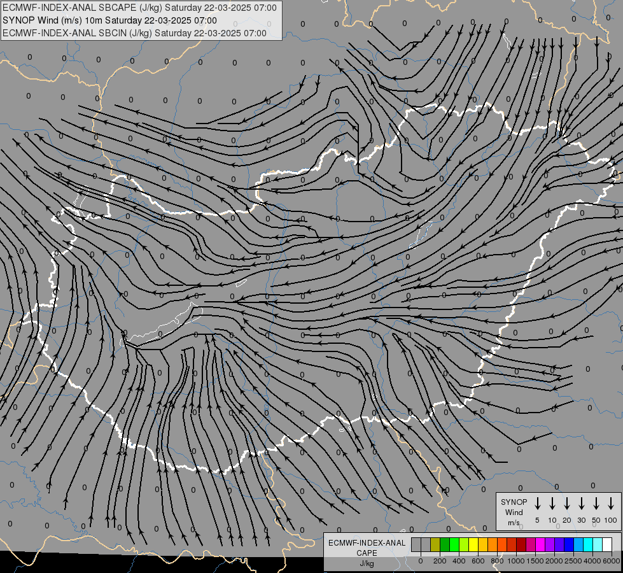Image resolution: width=623 pixels, height=573 pixels.
Task: Pick the dark maroon CAPE swatch
Action: pos(521,544)
